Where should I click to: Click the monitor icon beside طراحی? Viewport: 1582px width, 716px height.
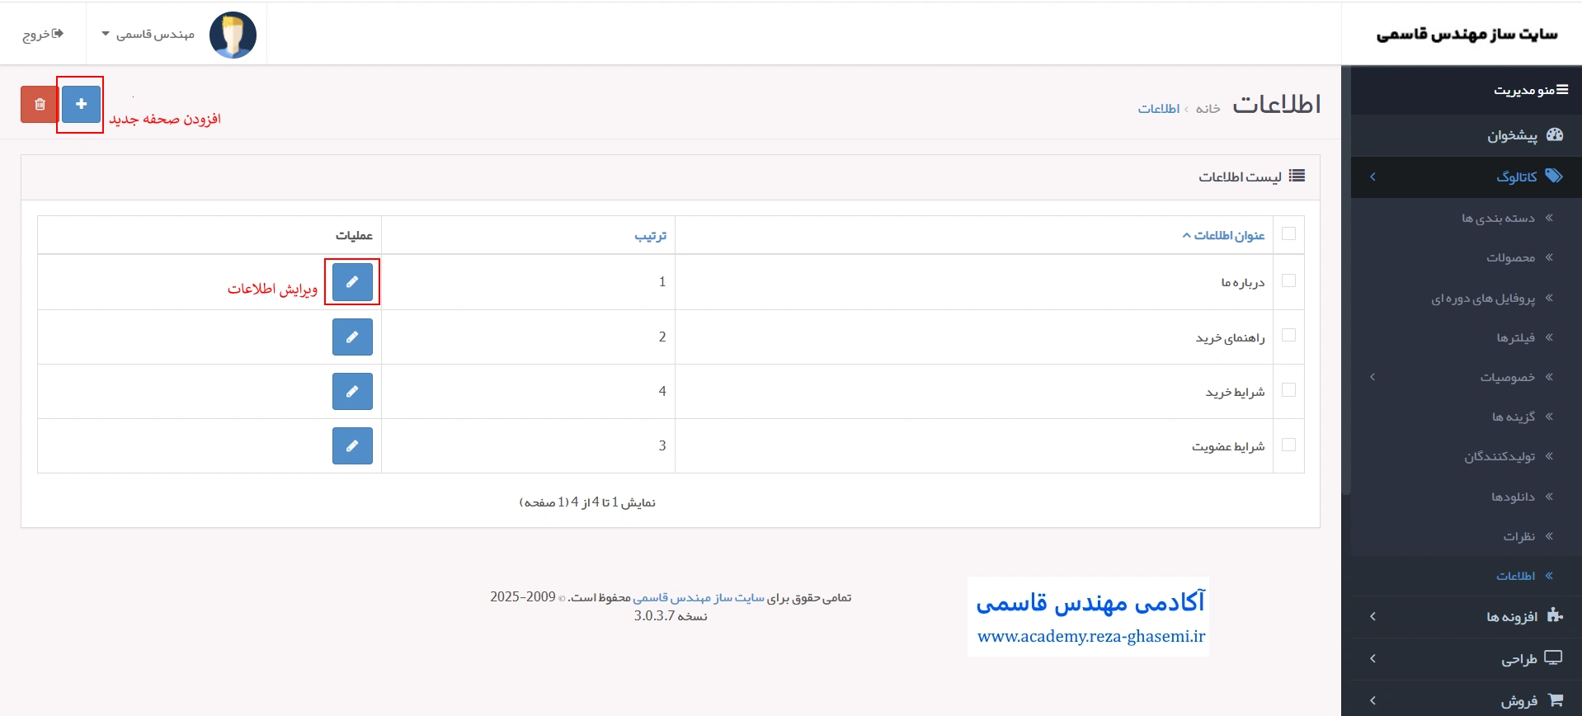pos(1554,657)
